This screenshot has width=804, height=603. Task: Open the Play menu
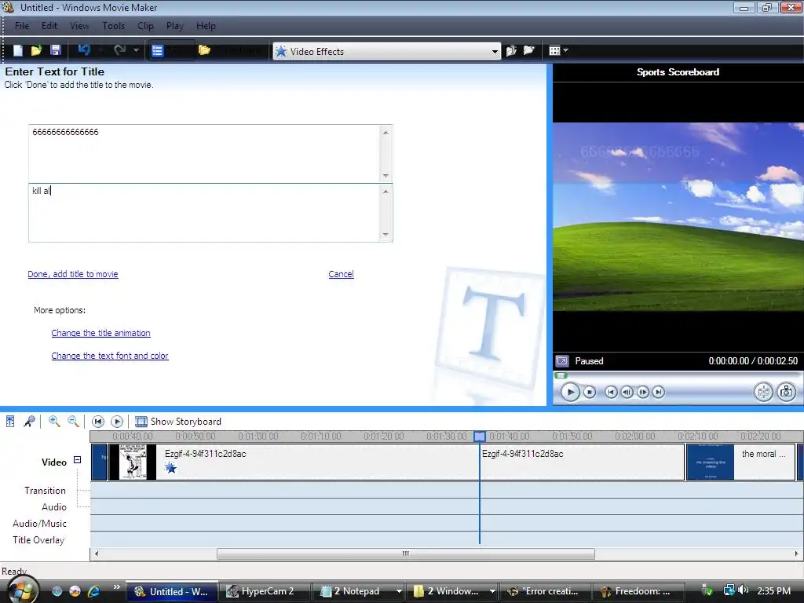(x=175, y=26)
